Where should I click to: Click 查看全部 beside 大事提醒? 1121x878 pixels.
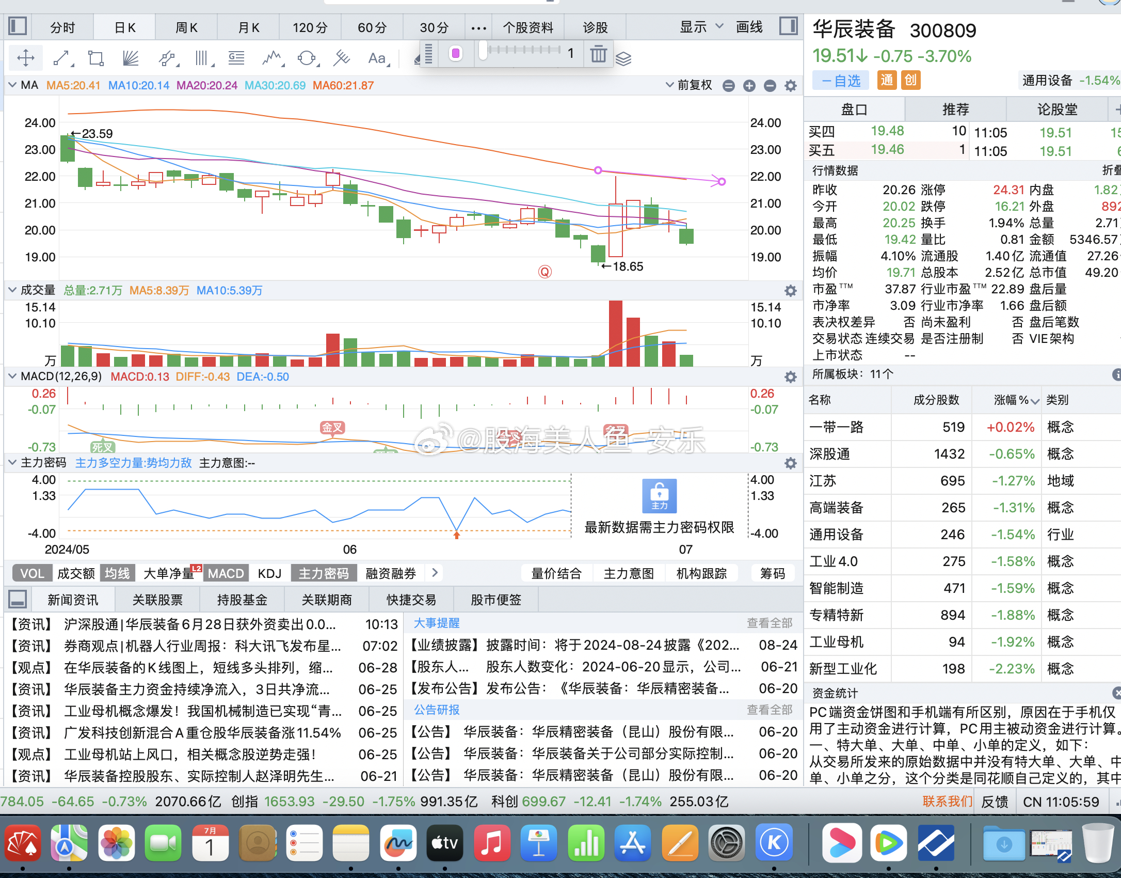tap(769, 623)
